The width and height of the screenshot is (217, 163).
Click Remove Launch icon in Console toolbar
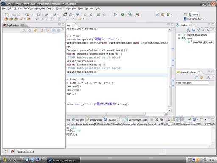[156, 120]
